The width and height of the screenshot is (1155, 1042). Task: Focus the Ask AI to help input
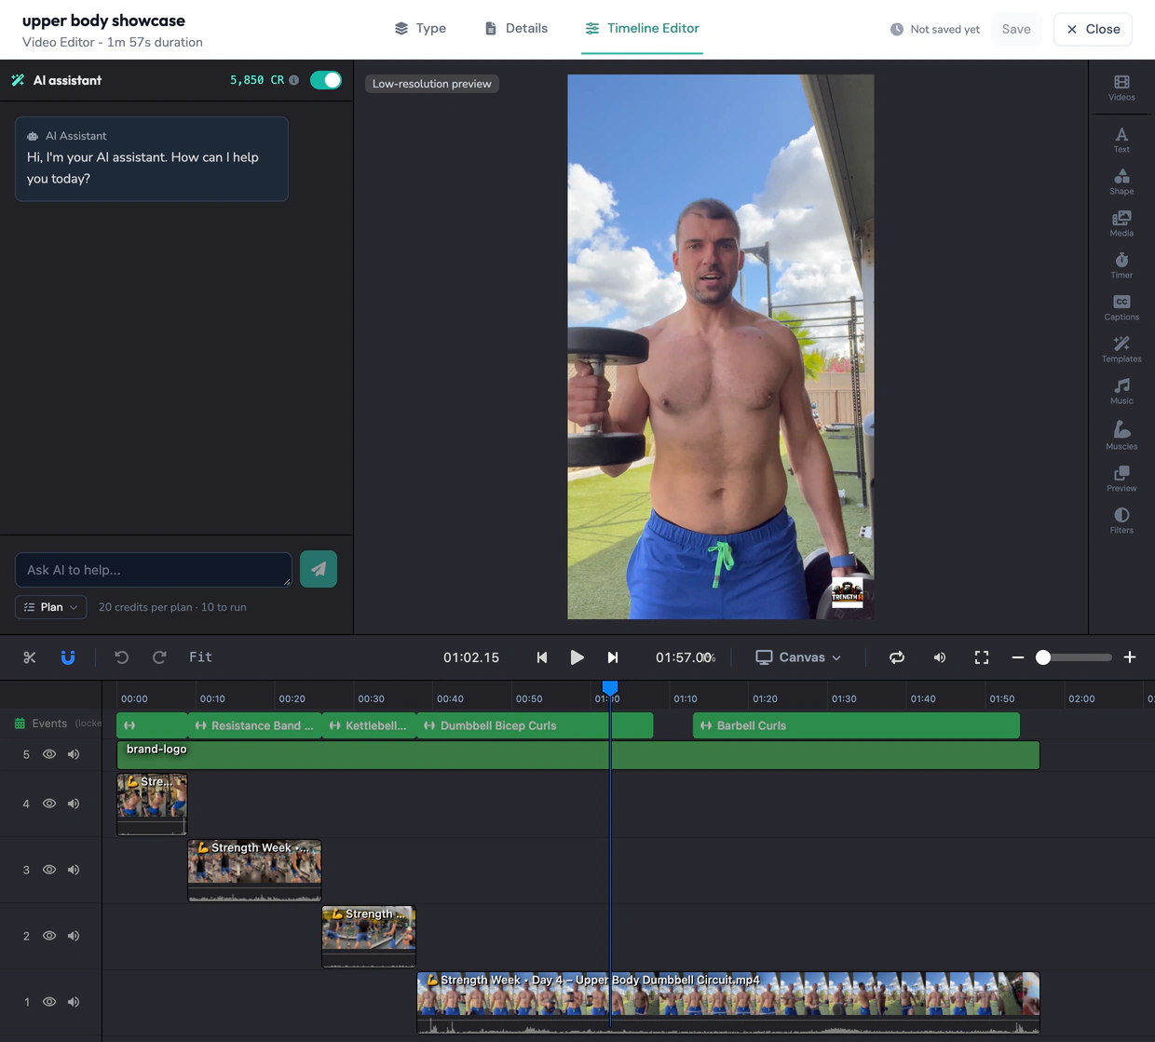coord(154,570)
